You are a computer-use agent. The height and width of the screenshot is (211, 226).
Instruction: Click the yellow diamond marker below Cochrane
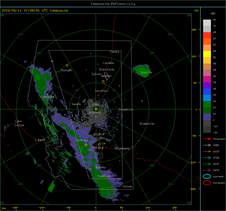(86, 145)
